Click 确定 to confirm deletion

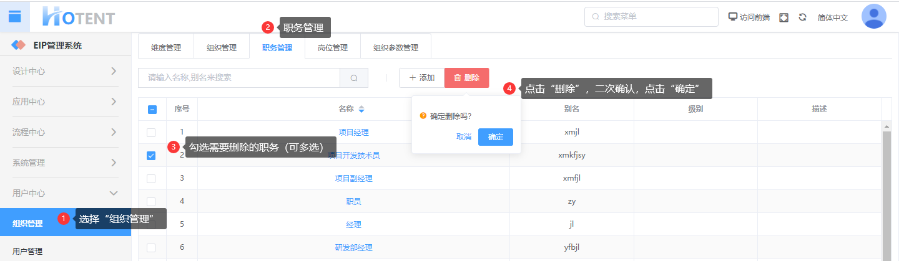pyautogui.click(x=495, y=137)
